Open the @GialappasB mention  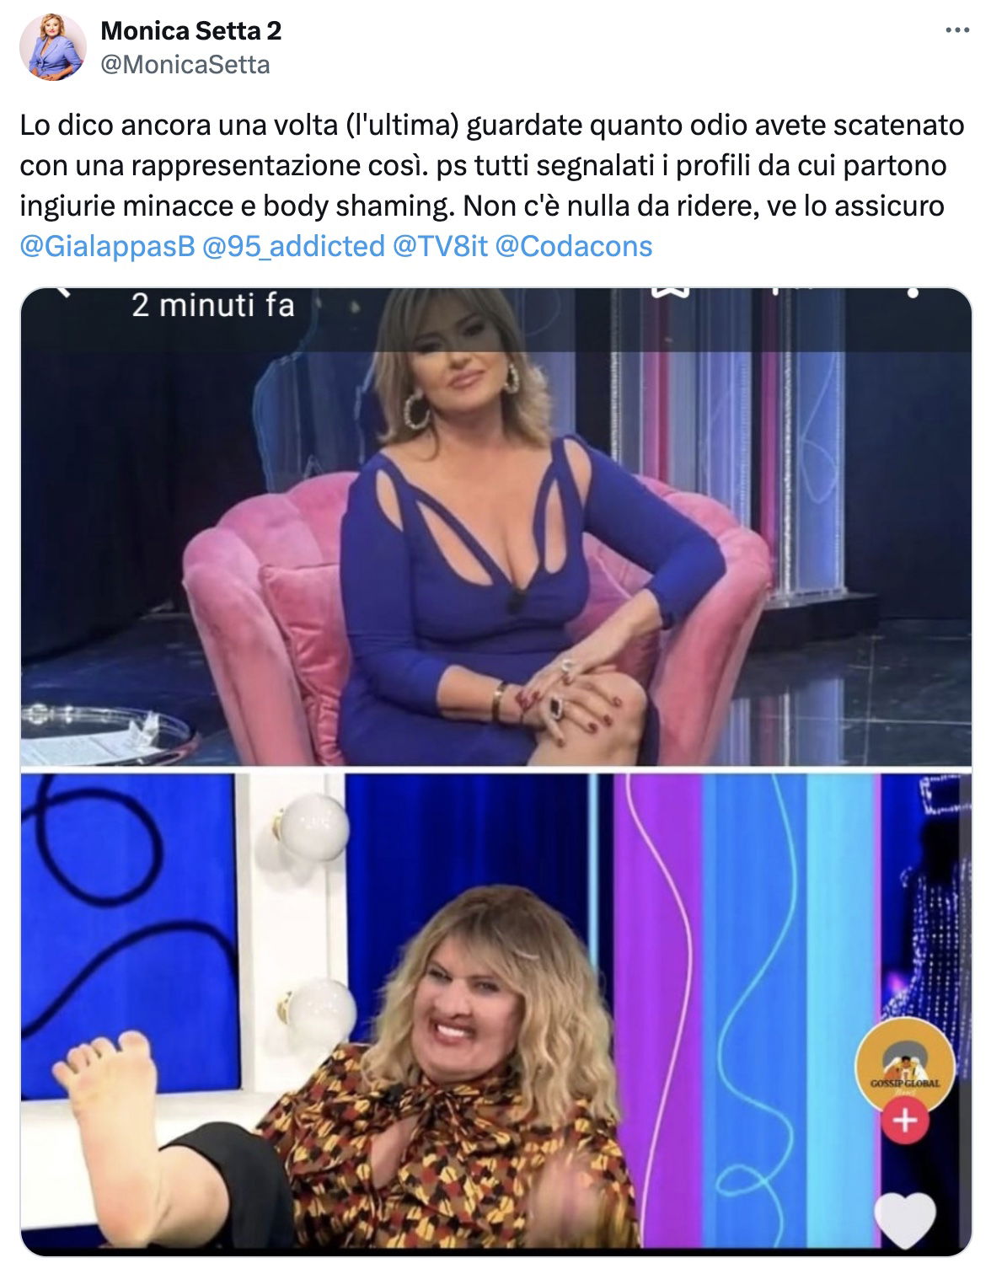tap(108, 246)
